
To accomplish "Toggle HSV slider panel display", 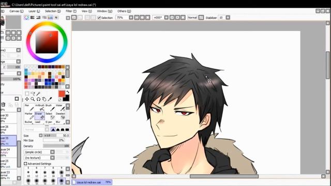I will pos(38,18).
